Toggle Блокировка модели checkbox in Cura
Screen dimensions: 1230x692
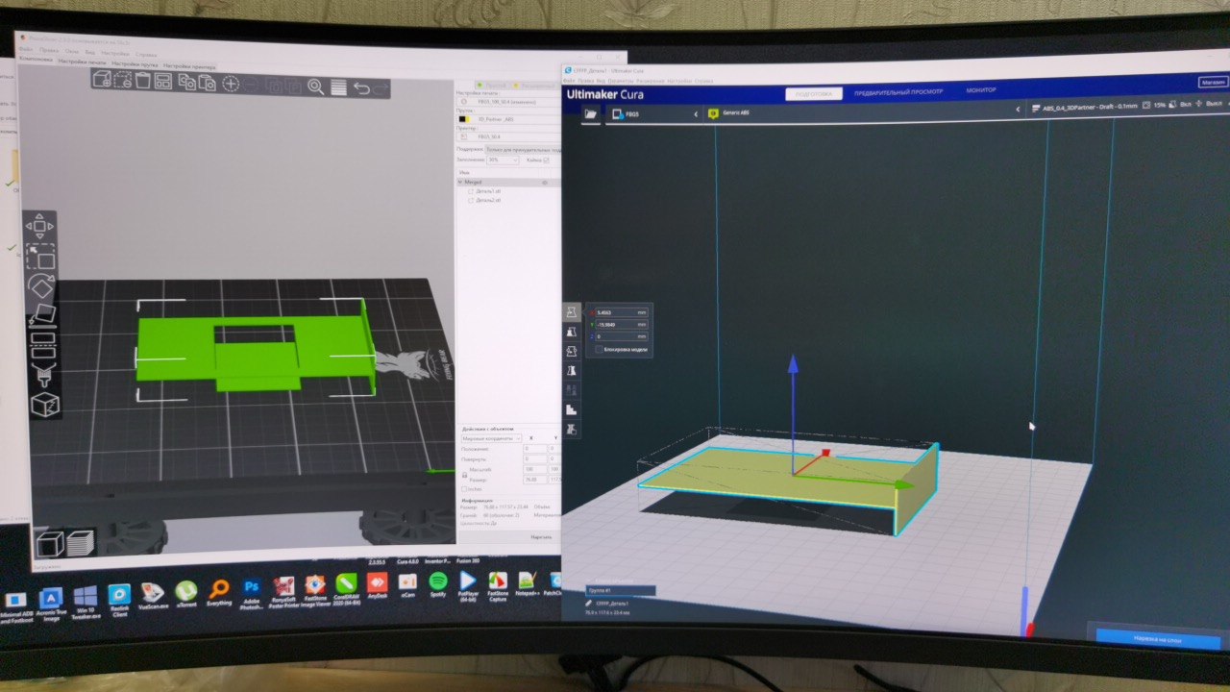pos(599,350)
